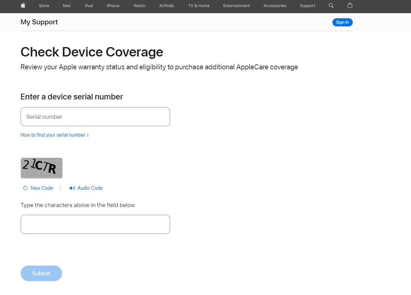Focus the Serial number input field
Image resolution: width=411 pixels, height=295 pixels.
[95, 117]
